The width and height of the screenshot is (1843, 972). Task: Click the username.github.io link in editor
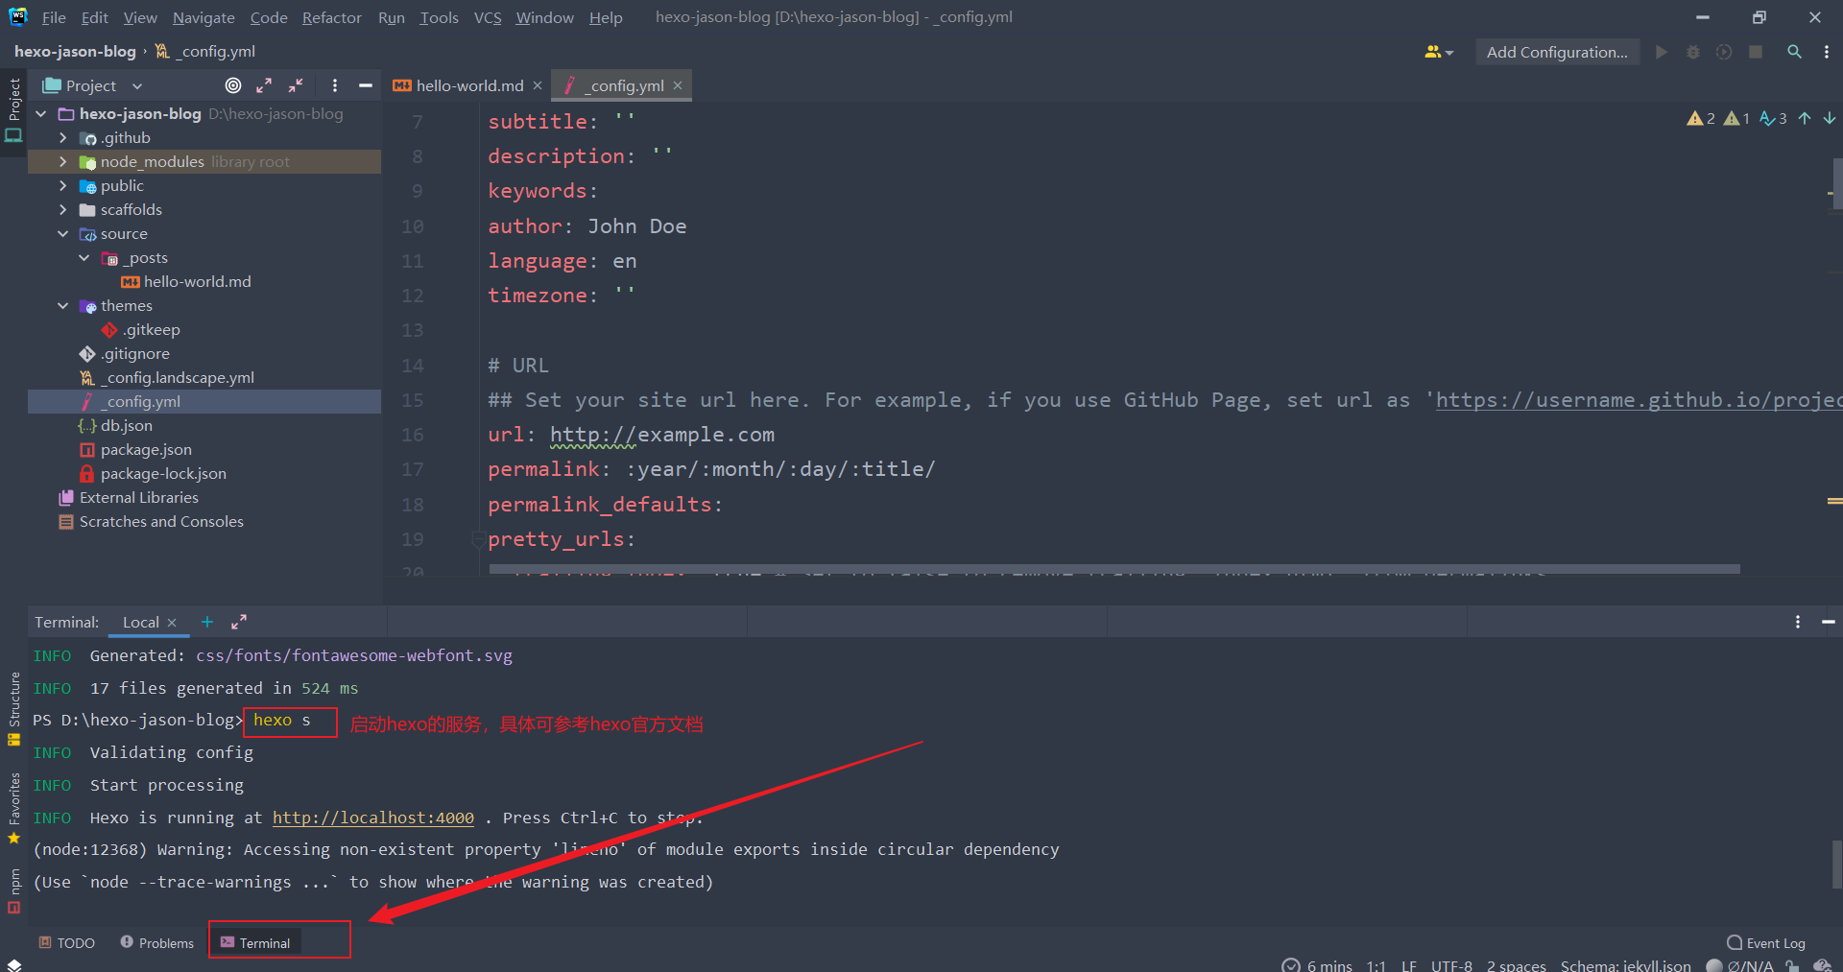1639,400
